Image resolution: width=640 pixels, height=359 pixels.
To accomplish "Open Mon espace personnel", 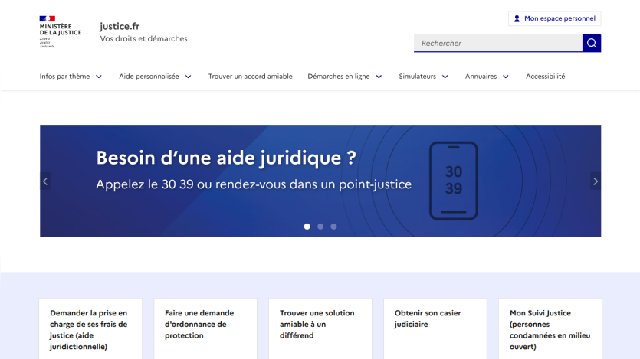I will click(555, 18).
